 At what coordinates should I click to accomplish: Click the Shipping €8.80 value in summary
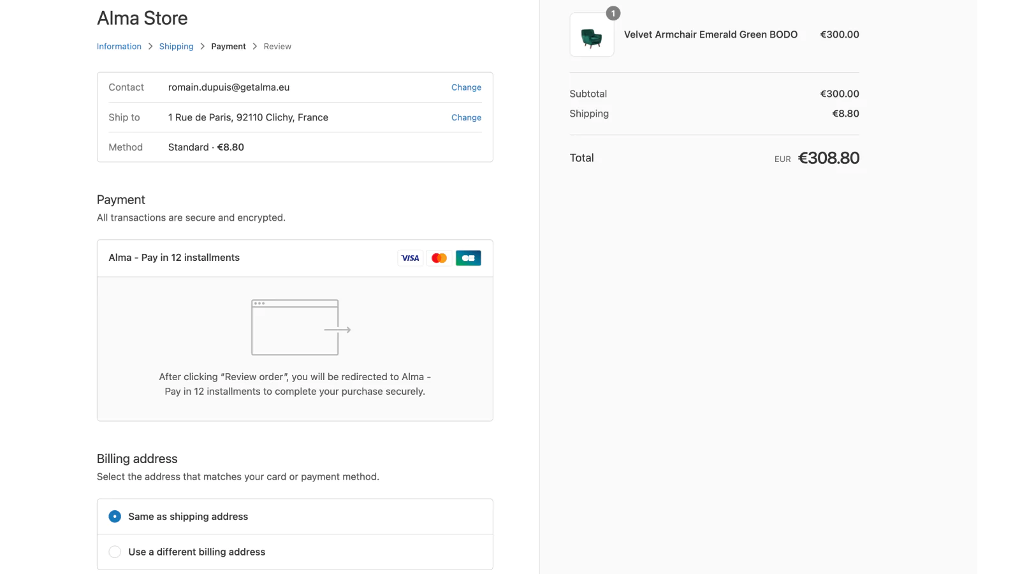coord(845,114)
